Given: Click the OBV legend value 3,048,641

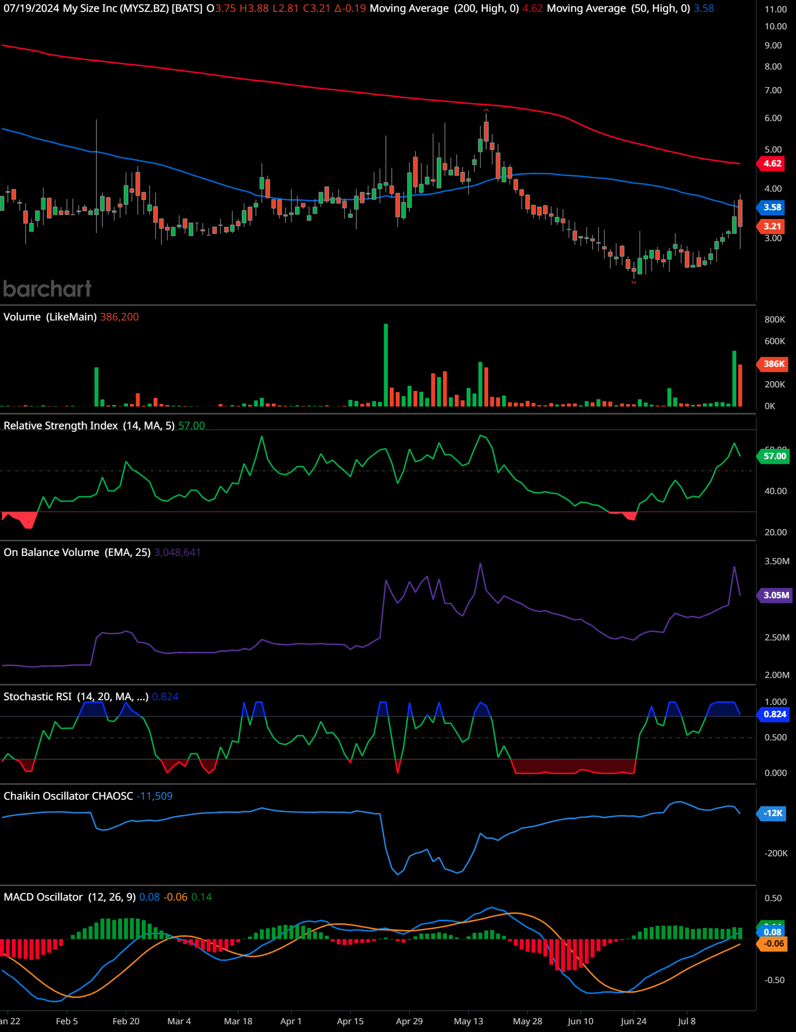Looking at the screenshot, I should [x=177, y=552].
